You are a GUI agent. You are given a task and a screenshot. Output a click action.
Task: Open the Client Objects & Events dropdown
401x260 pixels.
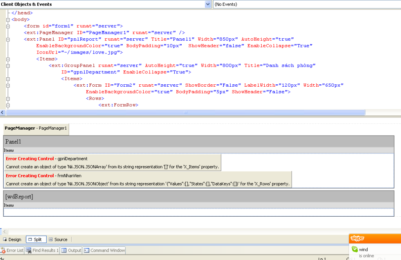tap(208, 4)
